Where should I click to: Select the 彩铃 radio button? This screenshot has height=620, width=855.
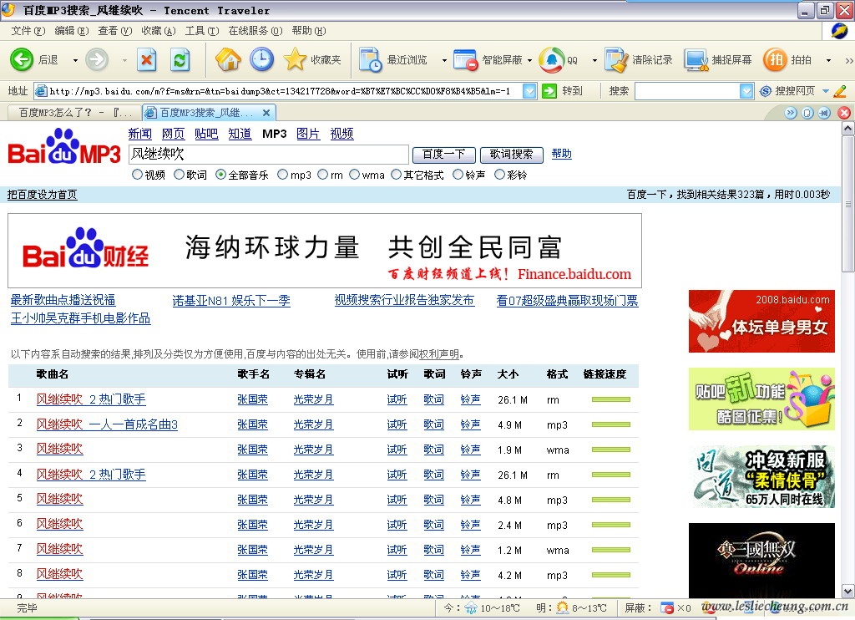click(499, 175)
